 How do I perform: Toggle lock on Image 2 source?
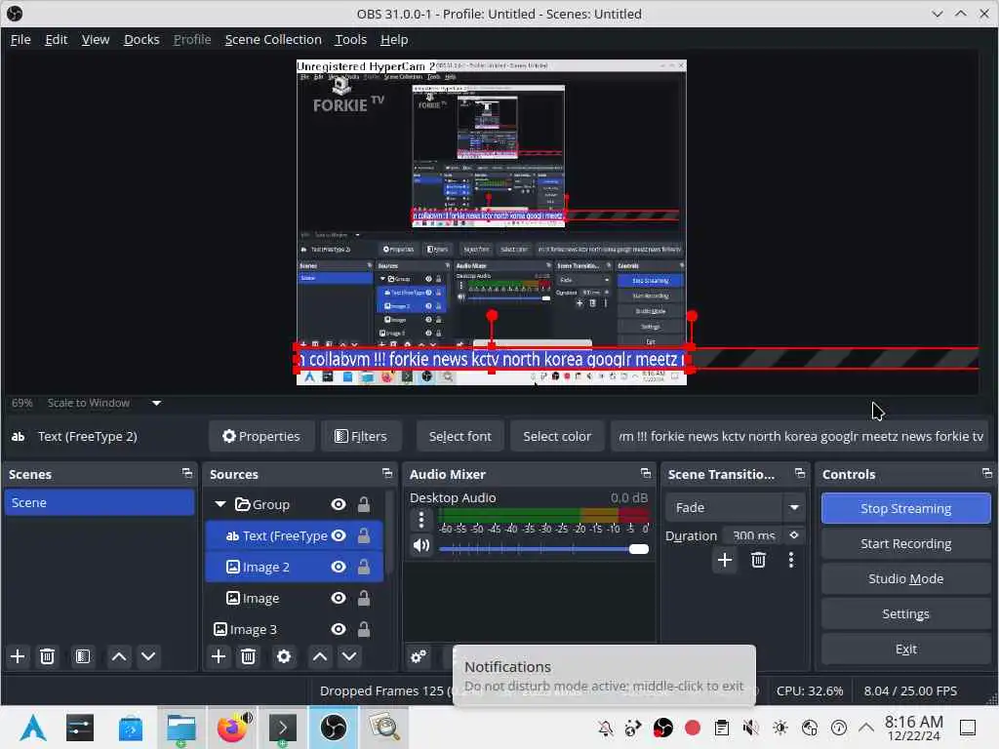tap(364, 567)
